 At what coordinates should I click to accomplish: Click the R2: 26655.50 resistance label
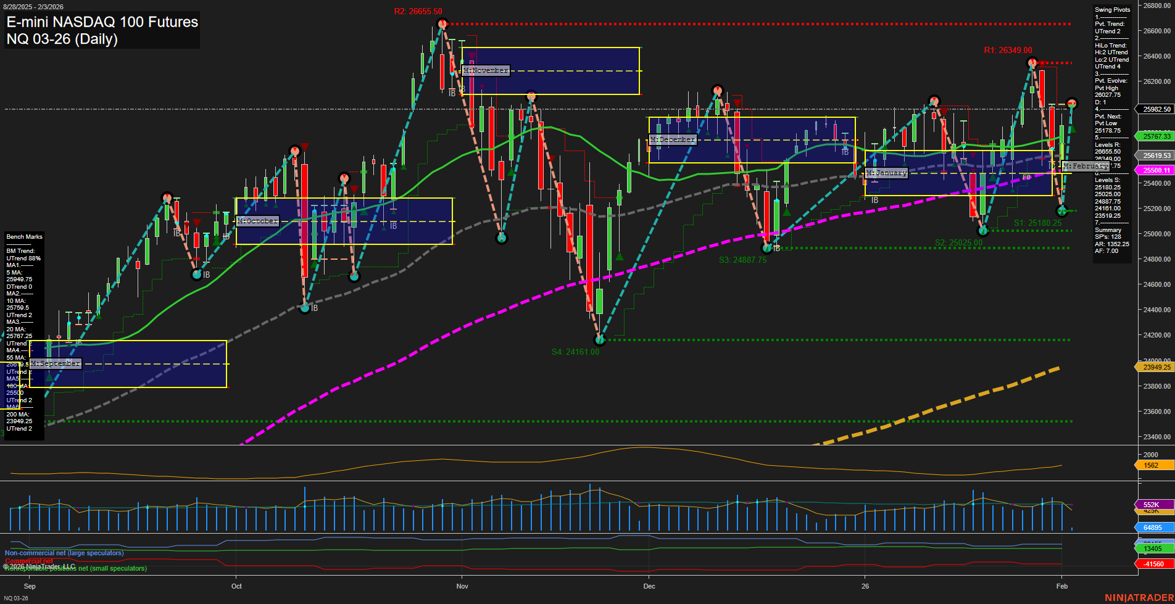click(418, 10)
